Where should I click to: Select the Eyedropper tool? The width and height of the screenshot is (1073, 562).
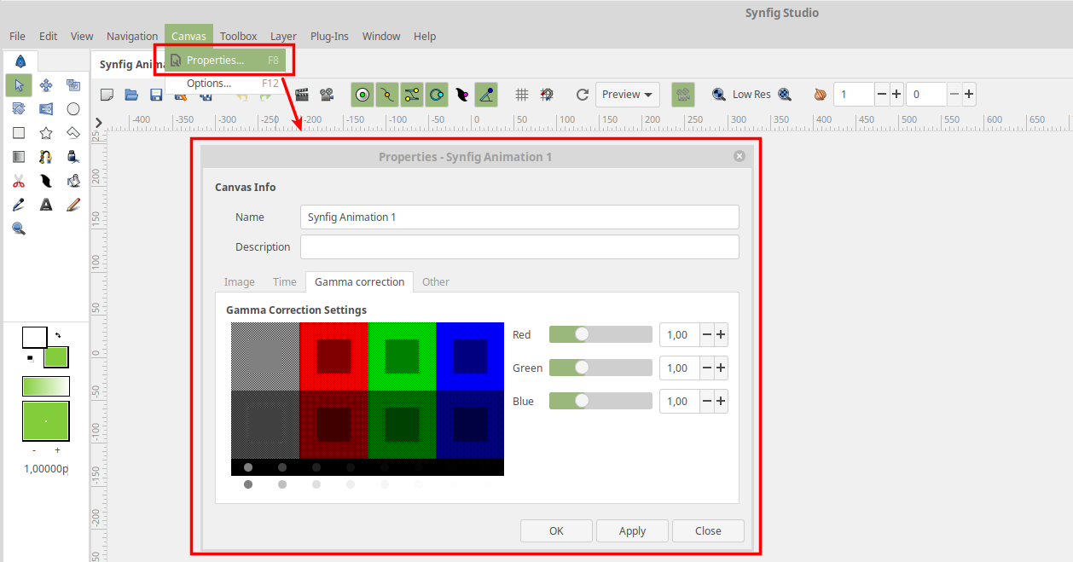[x=19, y=204]
